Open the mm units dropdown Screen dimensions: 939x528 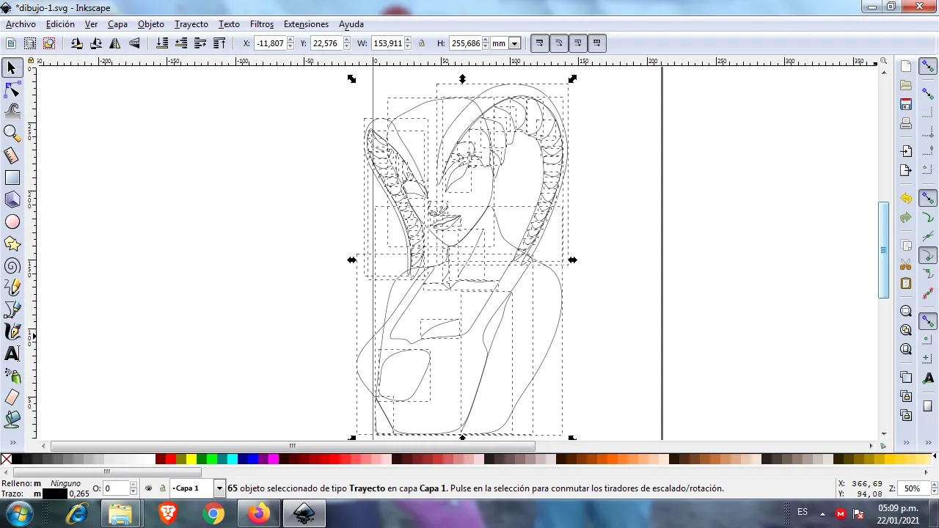point(515,43)
